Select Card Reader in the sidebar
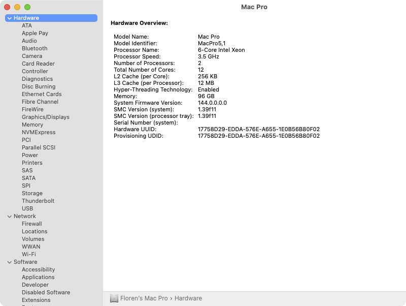Screen dimensions: 406x306 point(38,64)
